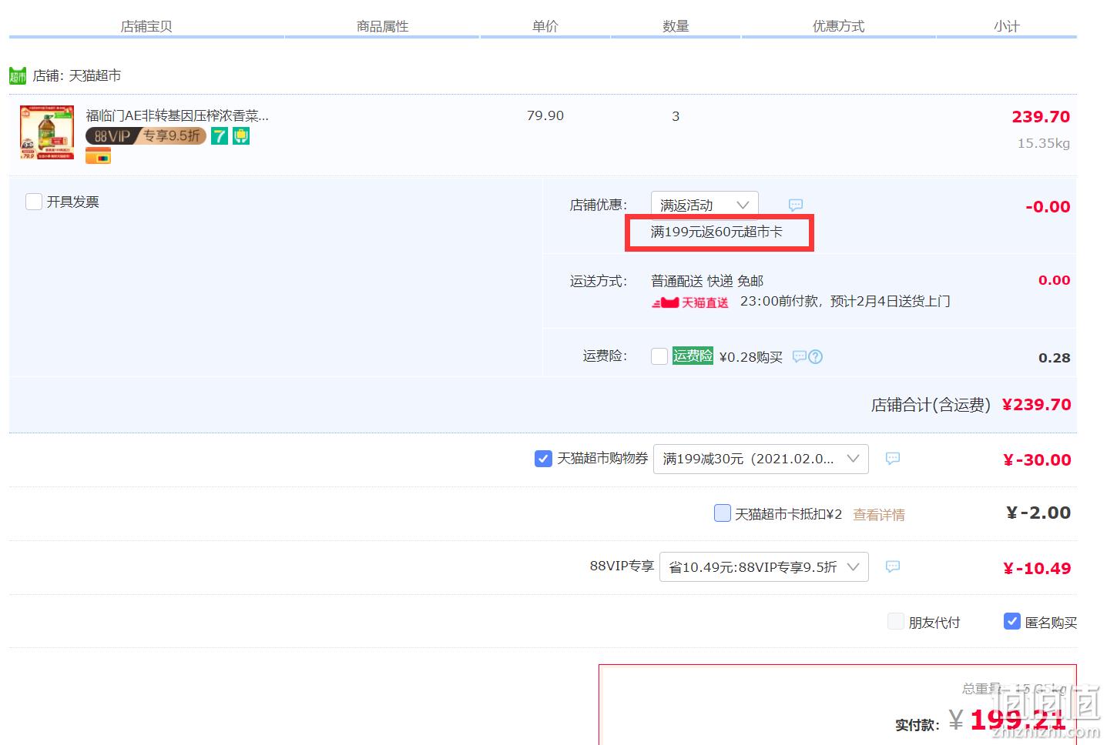Uncheck the 天猫超市购物券 checkbox
The image size is (1107, 745).
click(x=543, y=459)
